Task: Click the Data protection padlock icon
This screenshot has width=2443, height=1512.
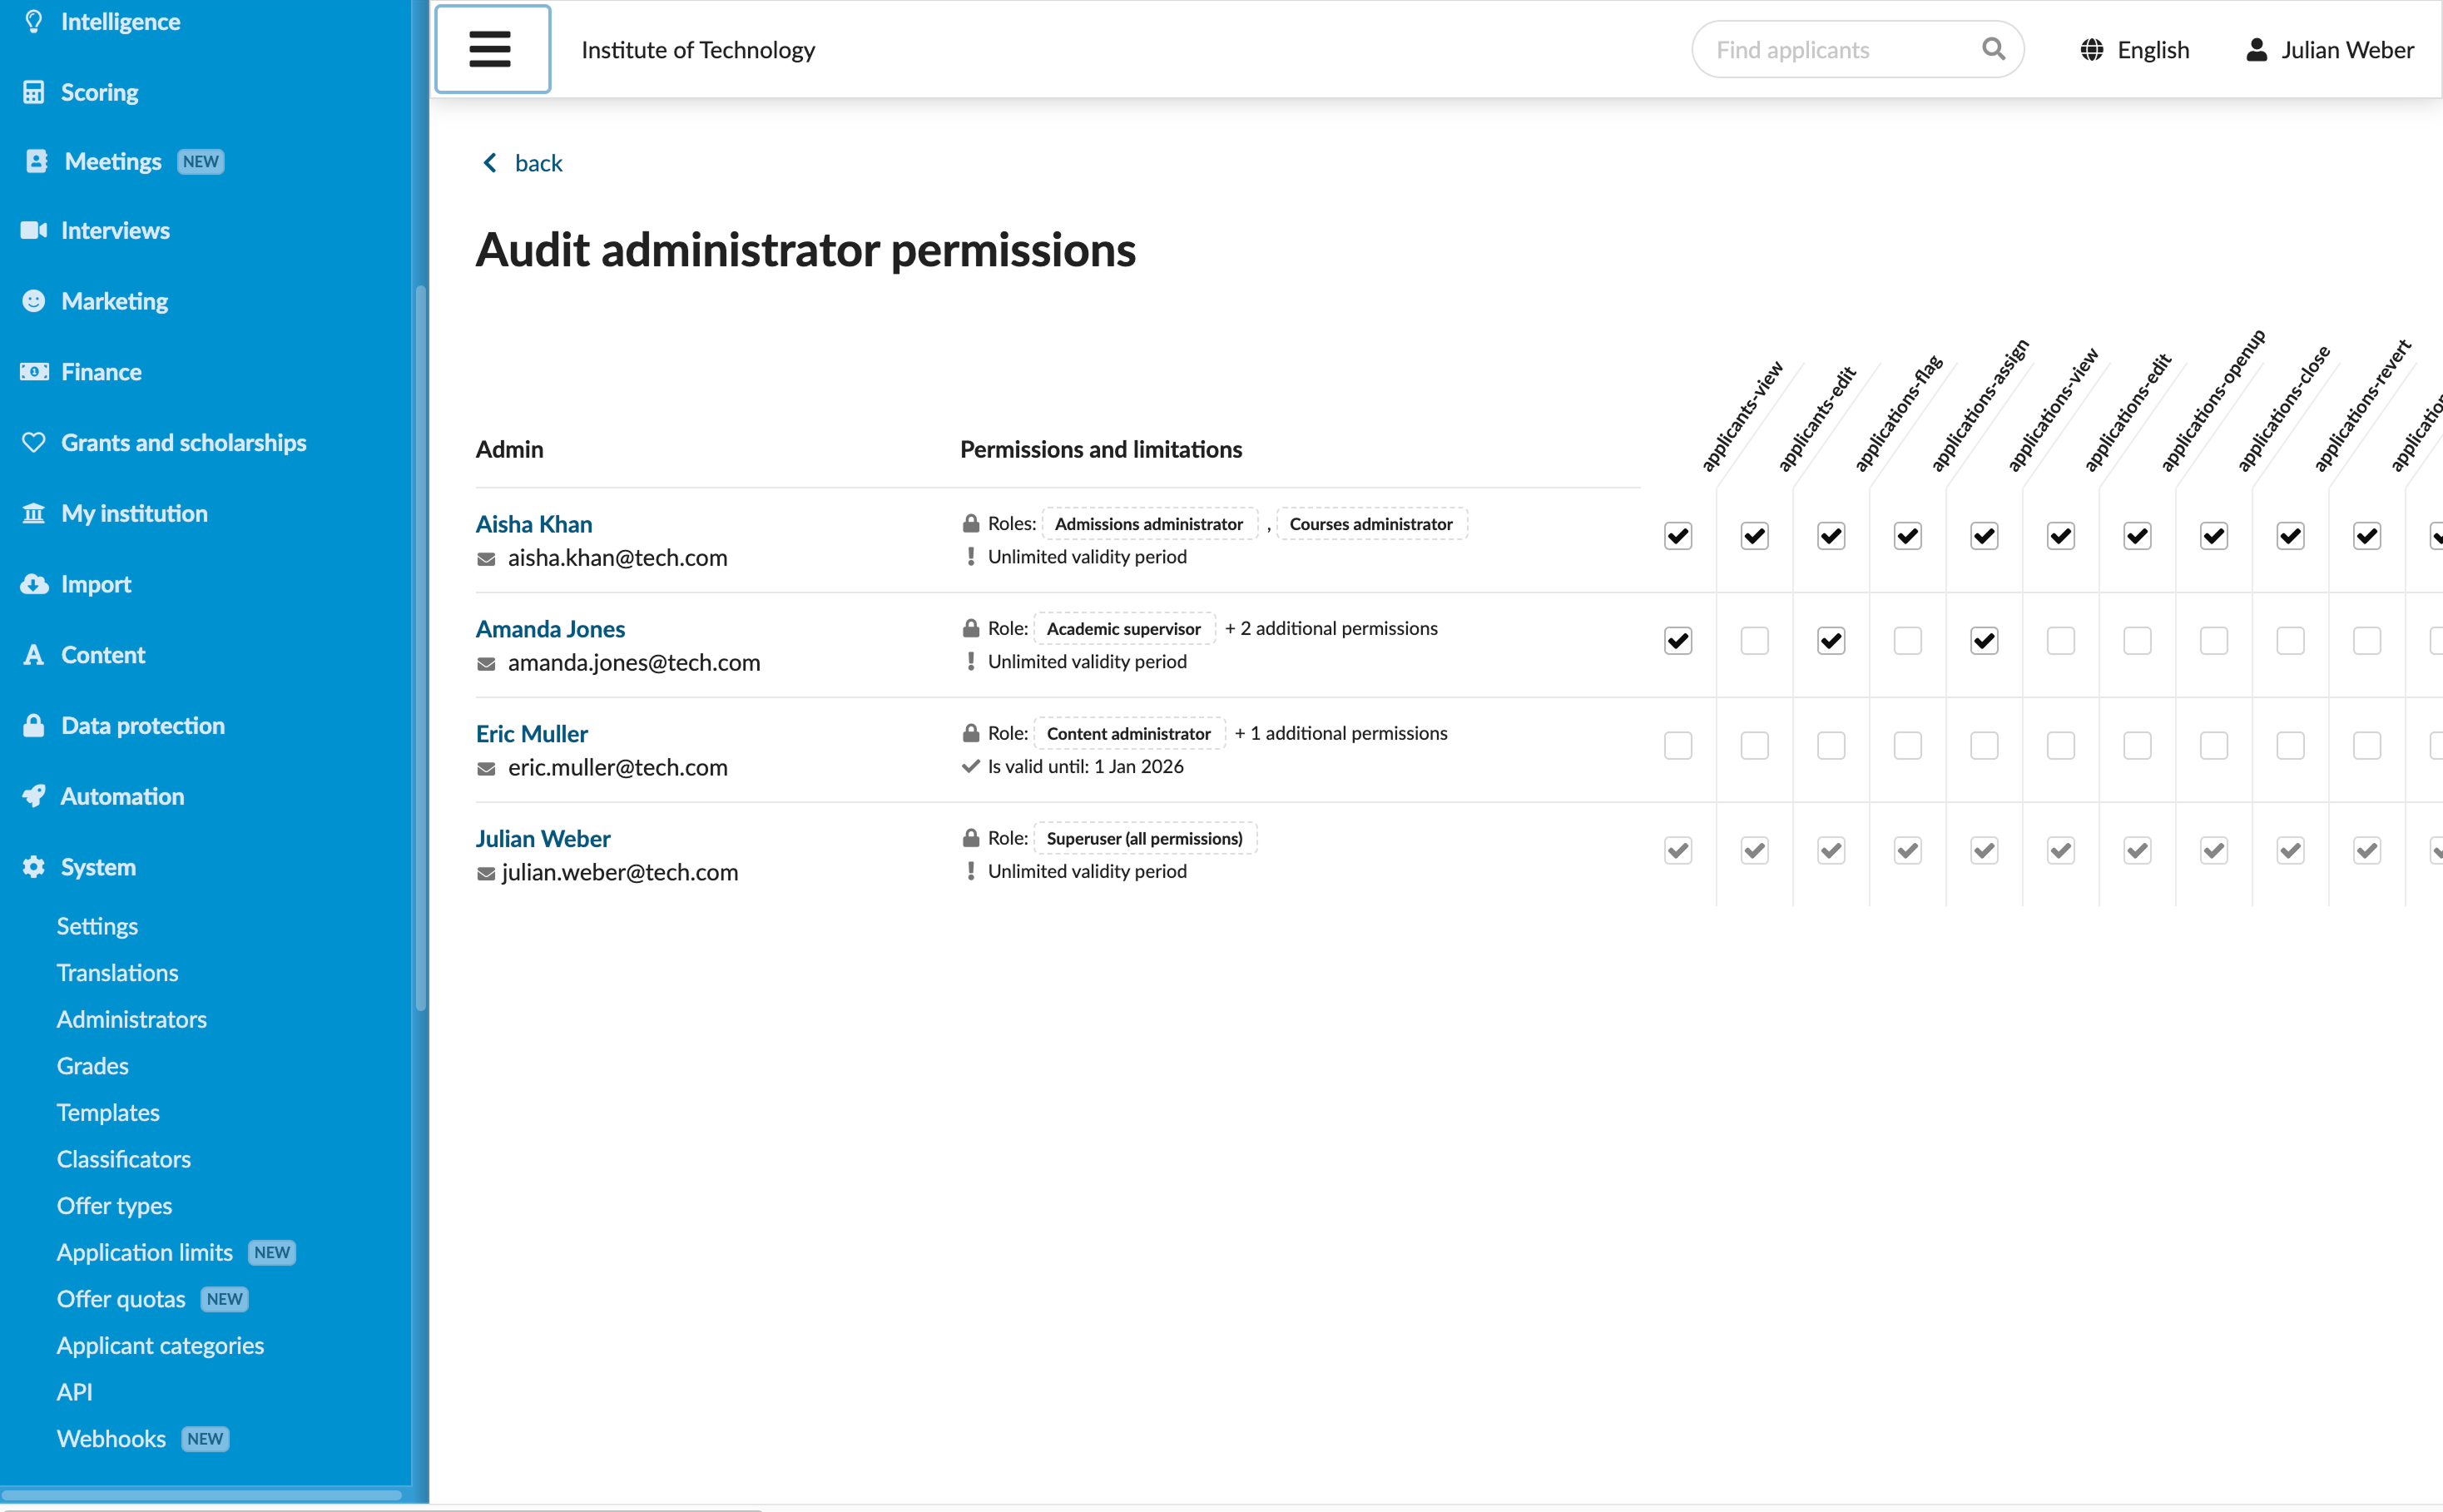Action: click(x=34, y=725)
